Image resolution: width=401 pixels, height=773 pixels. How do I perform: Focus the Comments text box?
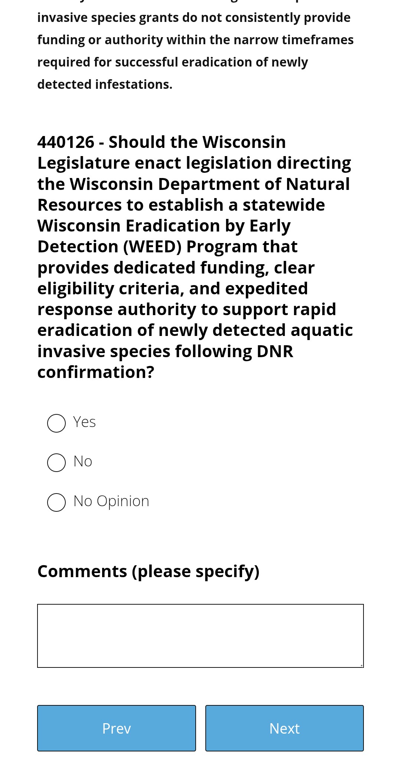[x=200, y=636]
